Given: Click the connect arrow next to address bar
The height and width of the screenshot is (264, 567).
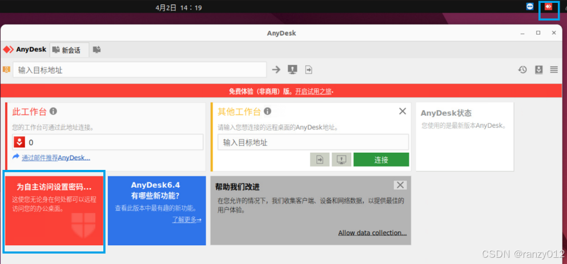Looking at the screenshot, I should coord(276,70).
